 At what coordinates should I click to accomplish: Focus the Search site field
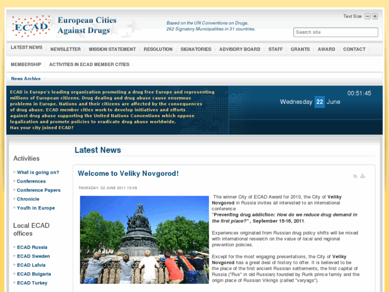(x=335, y=32)
